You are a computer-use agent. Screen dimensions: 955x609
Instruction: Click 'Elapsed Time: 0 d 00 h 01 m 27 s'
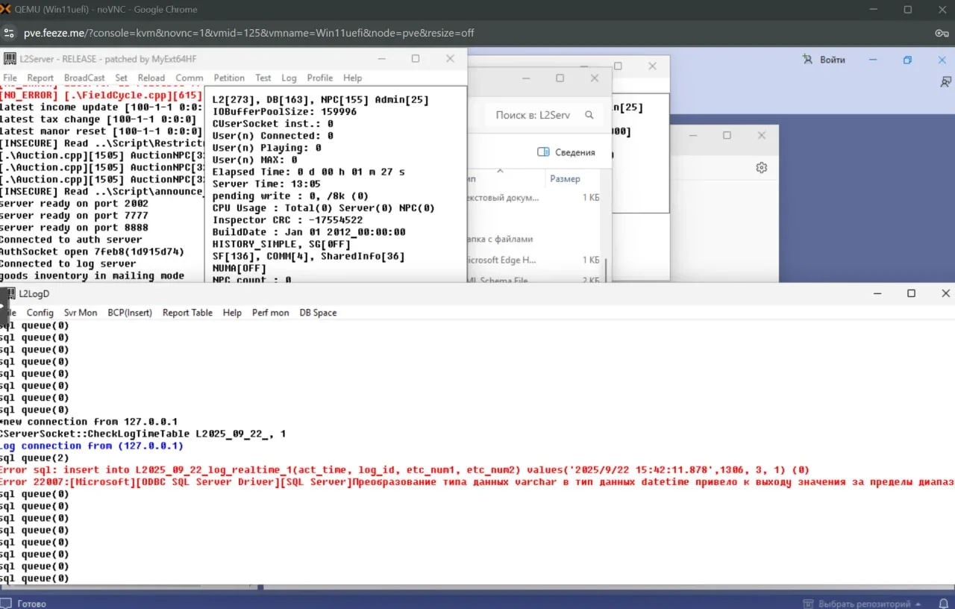(309, 172)
